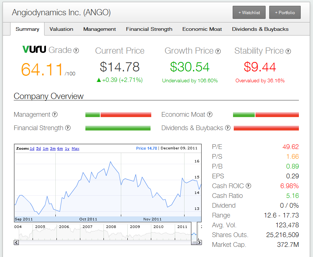
Task: Click the P/B value 0.89
Action: [x=292, y=166]
